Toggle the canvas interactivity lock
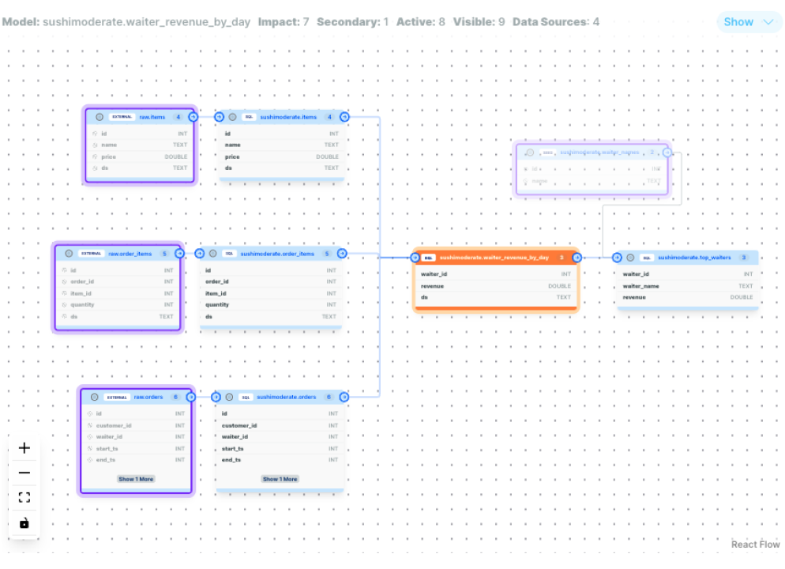Viewport: 785px width, 569px height. [x=24, y=523]
